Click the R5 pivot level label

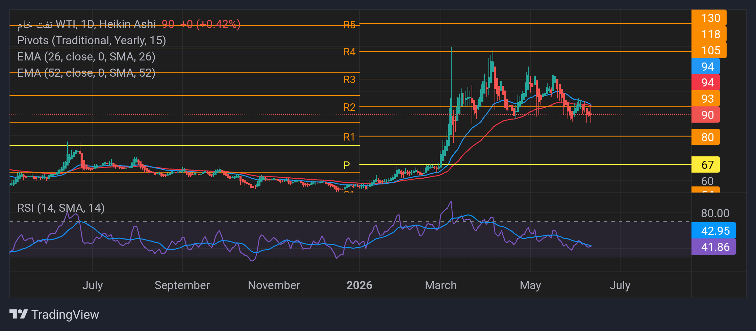click(x=349, y=25)
